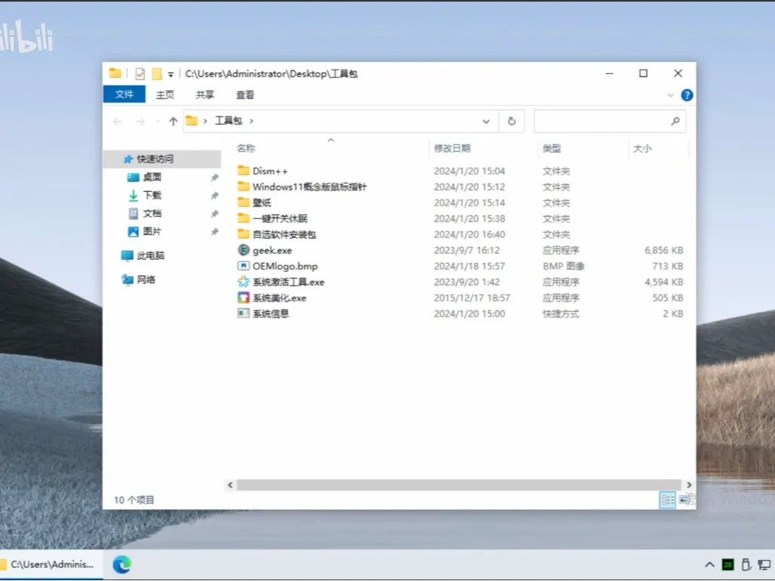775x581 pixels.
Task: Select the 系统激活工具.exe file
Action: [x=289, y=282]
